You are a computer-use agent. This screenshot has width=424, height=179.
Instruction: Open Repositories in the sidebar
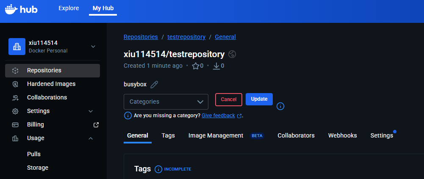(53, 71)
